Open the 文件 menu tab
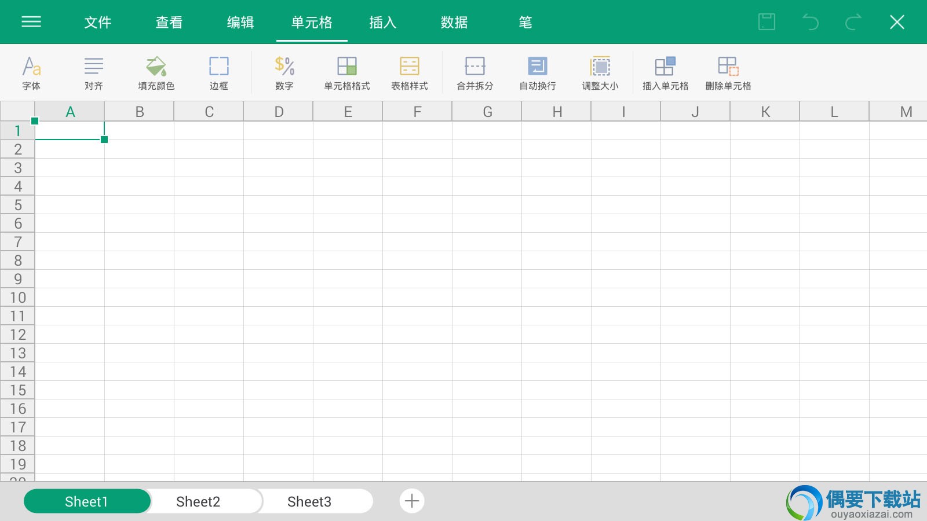This screenshot has width=927, height=521. [x=98, y=23]
